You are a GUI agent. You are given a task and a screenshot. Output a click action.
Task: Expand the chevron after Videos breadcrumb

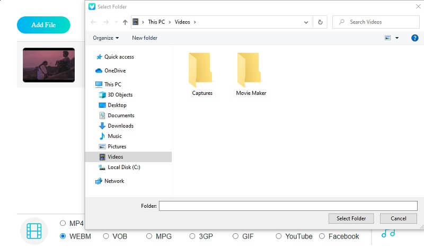[195, 22]
